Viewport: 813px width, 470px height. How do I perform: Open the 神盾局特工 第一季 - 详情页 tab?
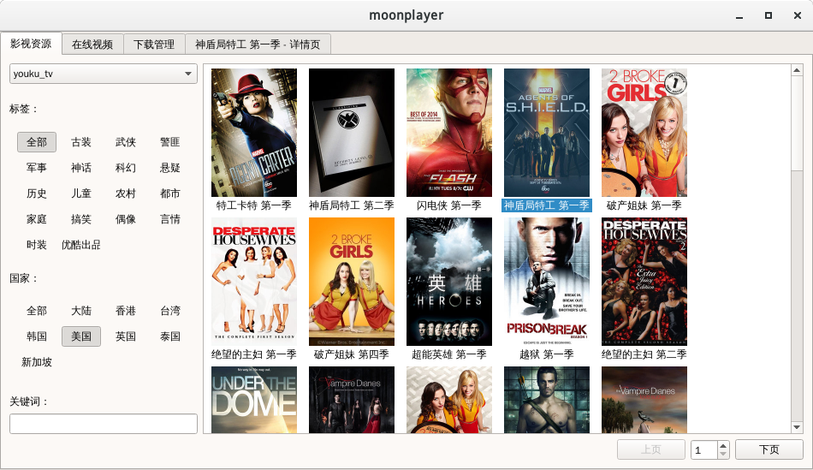click(258, 45)
